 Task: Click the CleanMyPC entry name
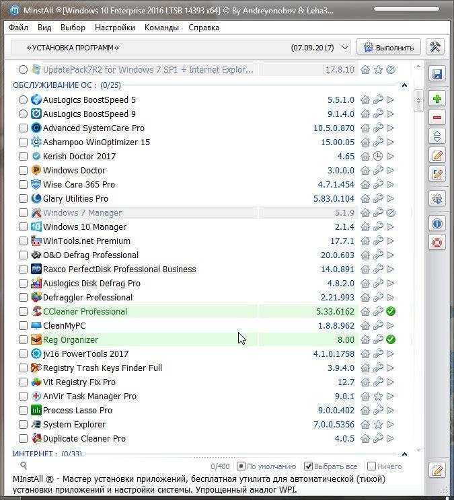tap(64, 325)
